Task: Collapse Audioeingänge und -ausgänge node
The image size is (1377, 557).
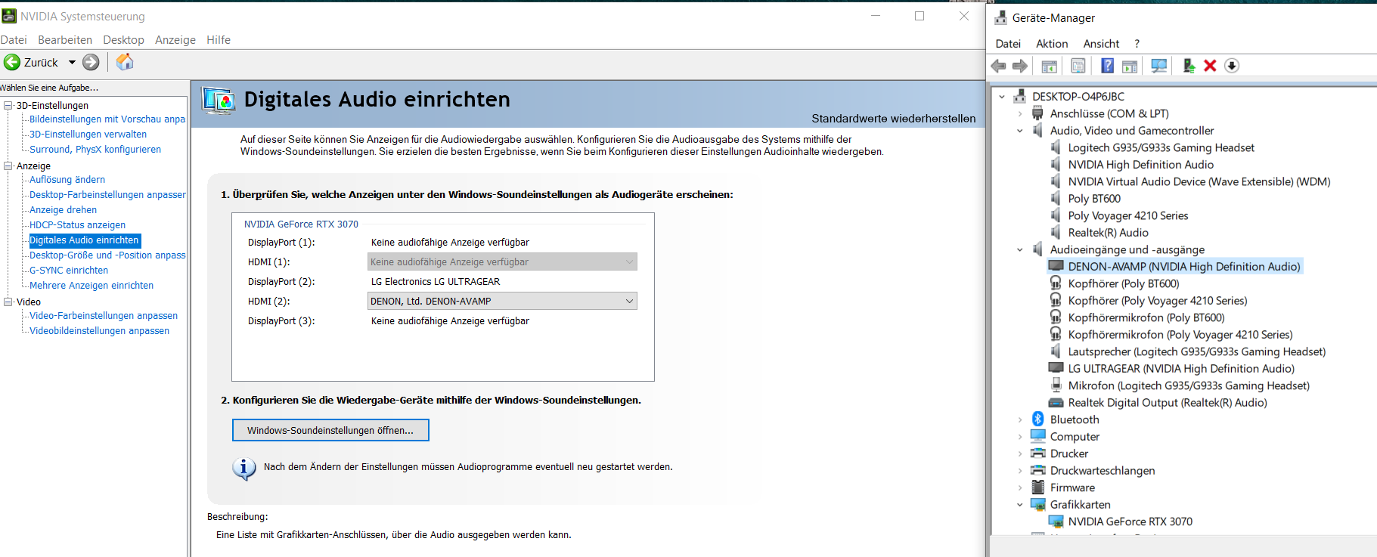Action: click(1020, 250)
